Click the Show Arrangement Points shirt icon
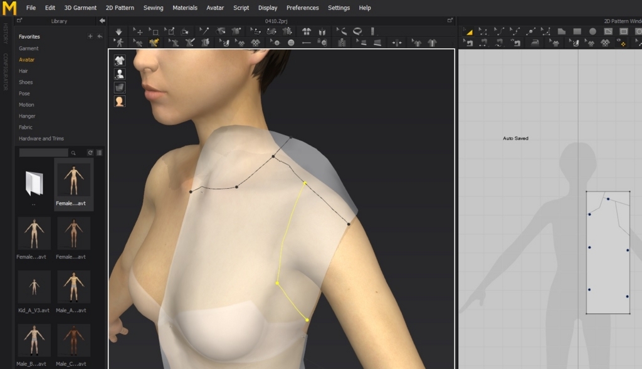The image size is (642, 369). pos(306,31)
